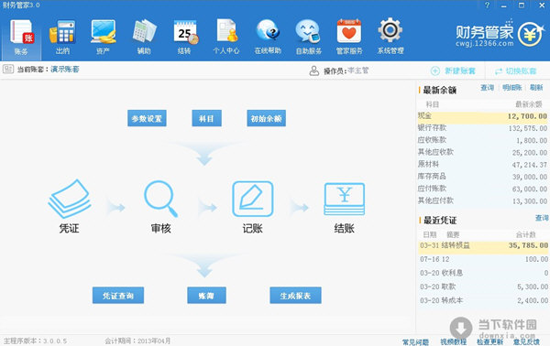The image size is (550, 346).
Task: Select the 其他应收款 balance row
Action: click(x=482, y=152)
